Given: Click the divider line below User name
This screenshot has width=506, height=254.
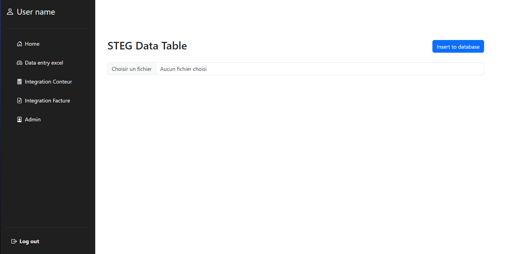Looking at the screenshot, I should tap(48, 29).
